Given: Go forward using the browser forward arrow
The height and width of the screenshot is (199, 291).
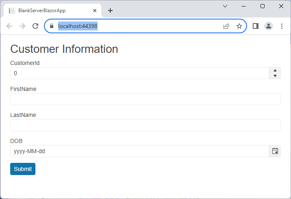Looking at the screenshot, I should 22,26.
